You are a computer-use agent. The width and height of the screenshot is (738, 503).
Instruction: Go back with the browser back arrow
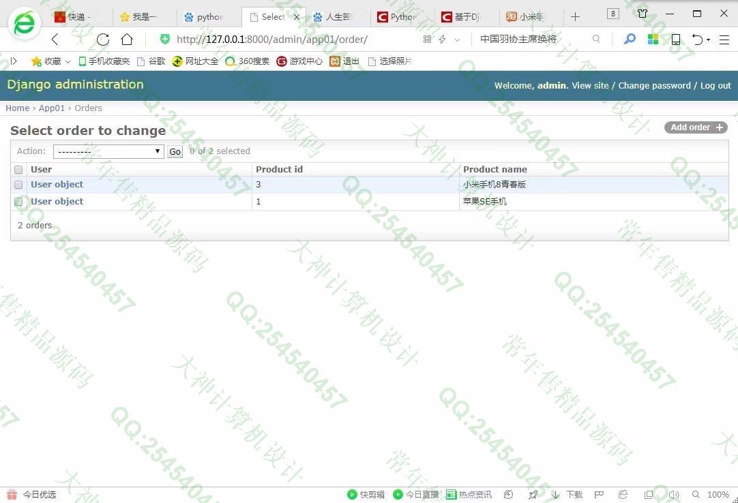(x=55, y=40)
